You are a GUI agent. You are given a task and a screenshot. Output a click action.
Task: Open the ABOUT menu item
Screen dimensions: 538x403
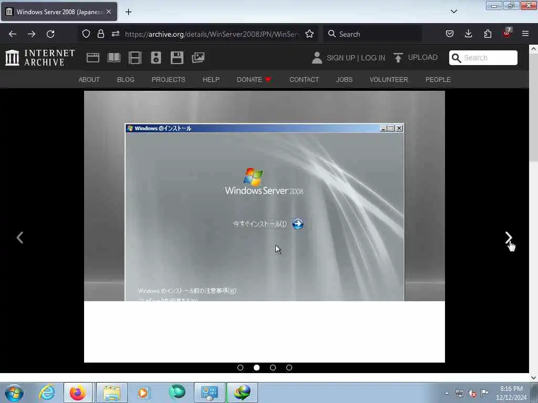pyautogui.click(x=89, y=80)
